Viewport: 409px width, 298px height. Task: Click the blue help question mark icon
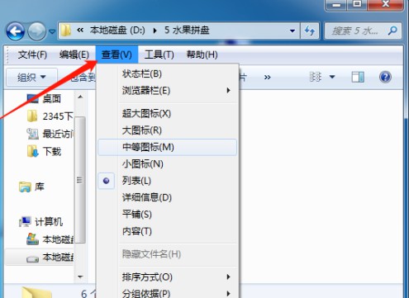[x=385, y=77]
